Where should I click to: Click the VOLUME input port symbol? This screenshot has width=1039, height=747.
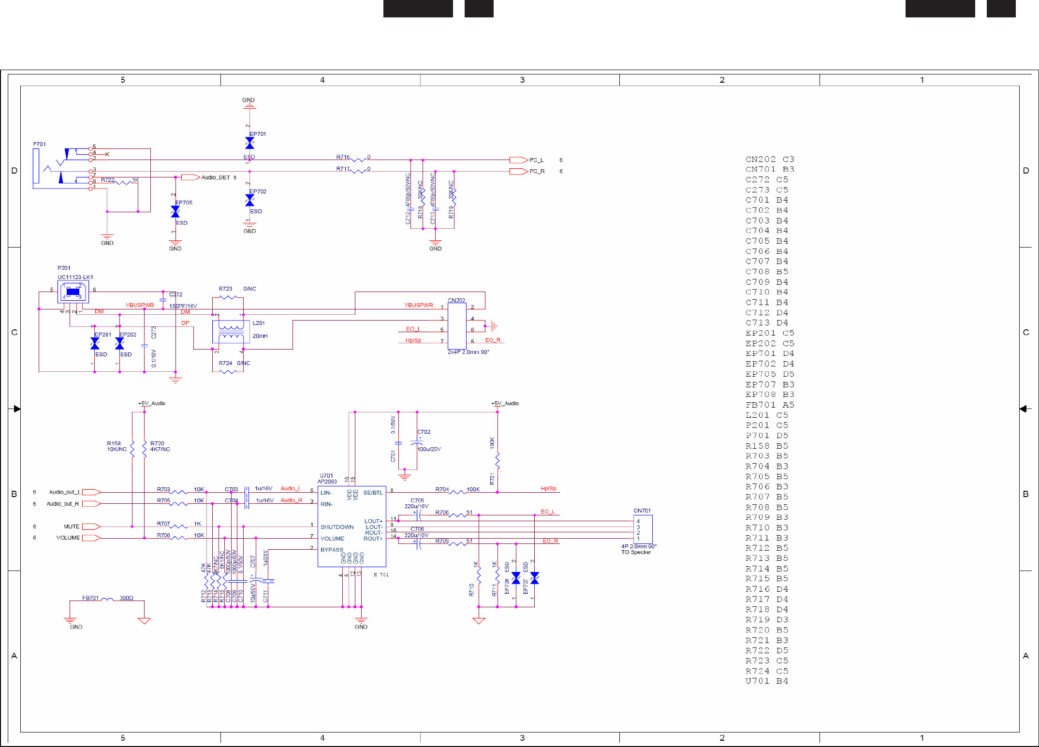tap(91, 538)
